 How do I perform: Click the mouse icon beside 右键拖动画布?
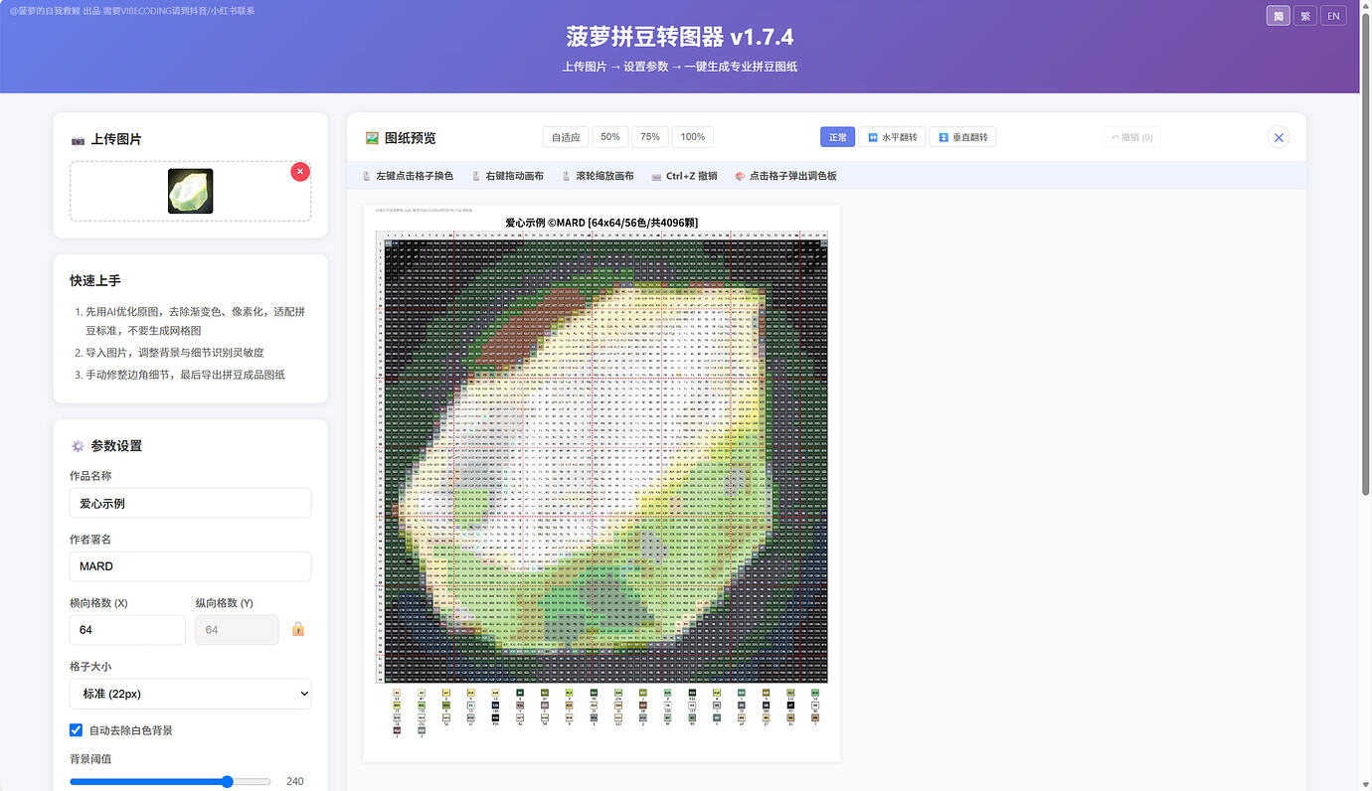click(476, 176)
